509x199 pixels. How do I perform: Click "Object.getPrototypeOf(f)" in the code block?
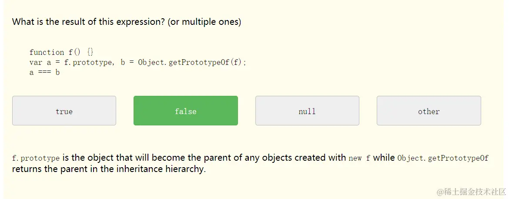point(191,62)
